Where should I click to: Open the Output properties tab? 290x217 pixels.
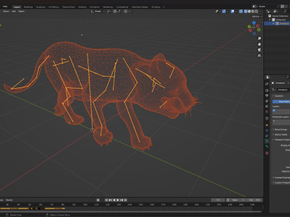pos(267,96)
